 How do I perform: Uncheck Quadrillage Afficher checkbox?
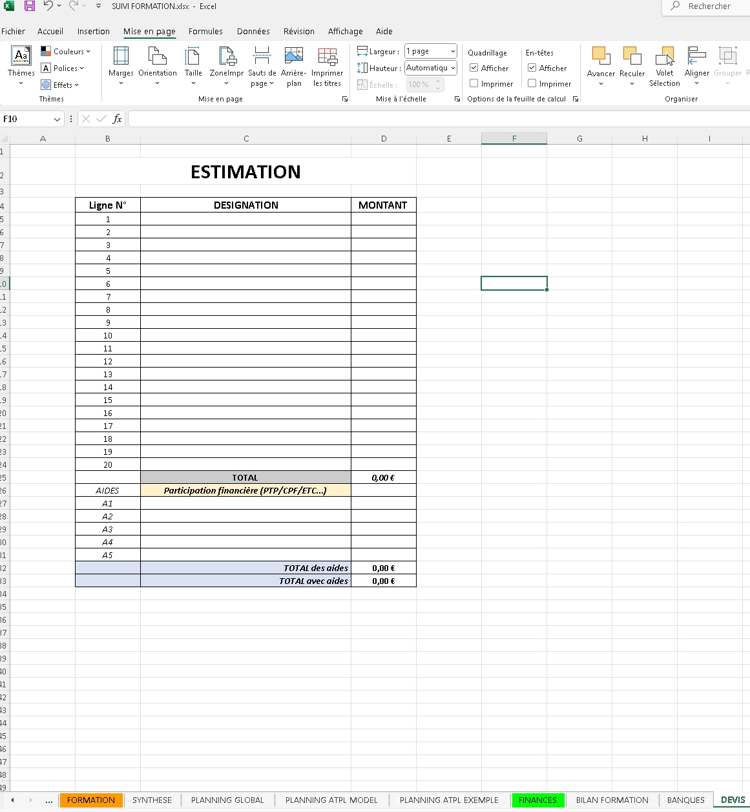[474, 68]
